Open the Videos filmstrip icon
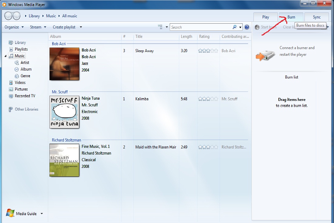 (11, 83)
